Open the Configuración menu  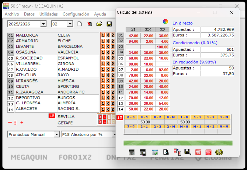coord(76,14)
